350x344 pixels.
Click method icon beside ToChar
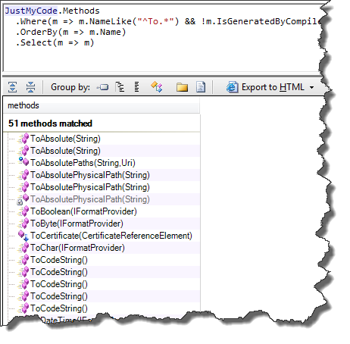point(23,248)
